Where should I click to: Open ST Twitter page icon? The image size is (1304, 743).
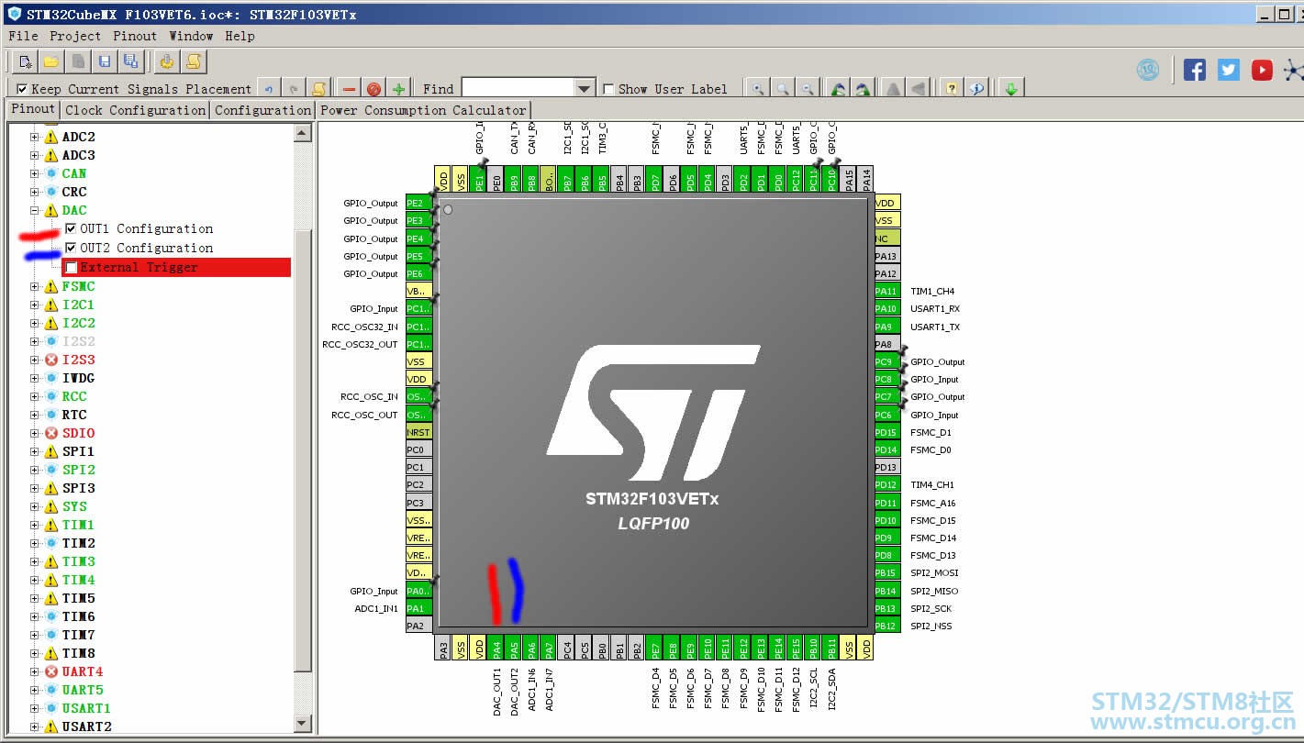(1229, 70)
